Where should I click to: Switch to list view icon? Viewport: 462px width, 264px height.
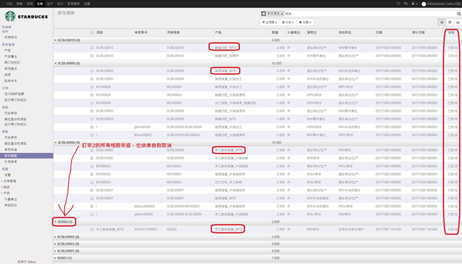(441, 23)
